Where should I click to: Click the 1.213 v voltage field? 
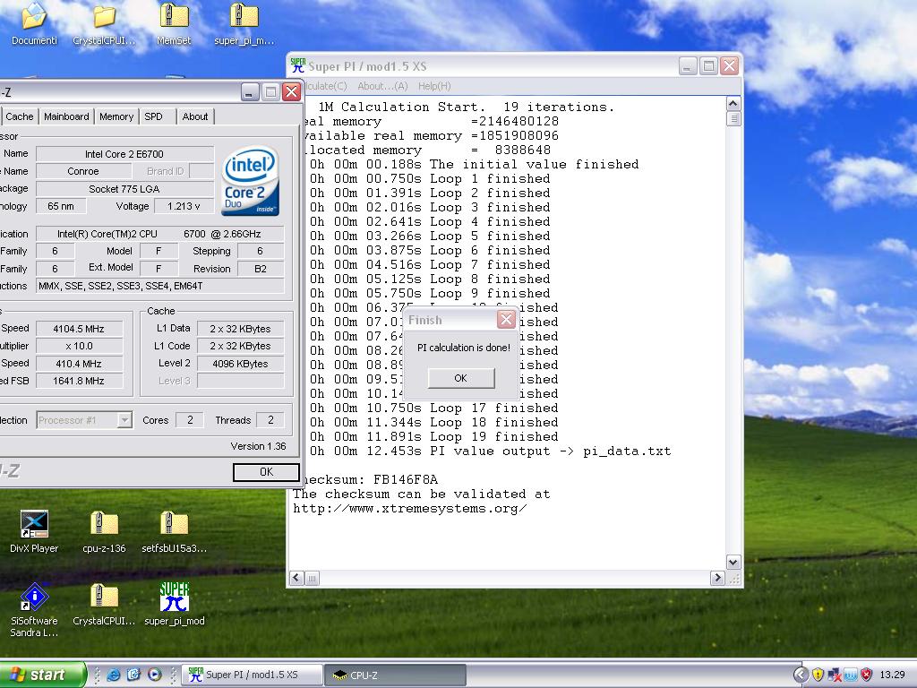[x=184, y=206]
